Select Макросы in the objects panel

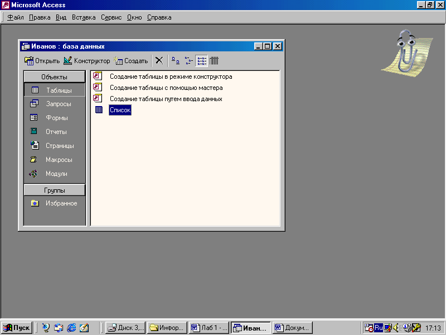(x=54, y=159)
